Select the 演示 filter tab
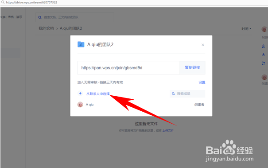The image size is (268, 168). click(x=19, y=17)
